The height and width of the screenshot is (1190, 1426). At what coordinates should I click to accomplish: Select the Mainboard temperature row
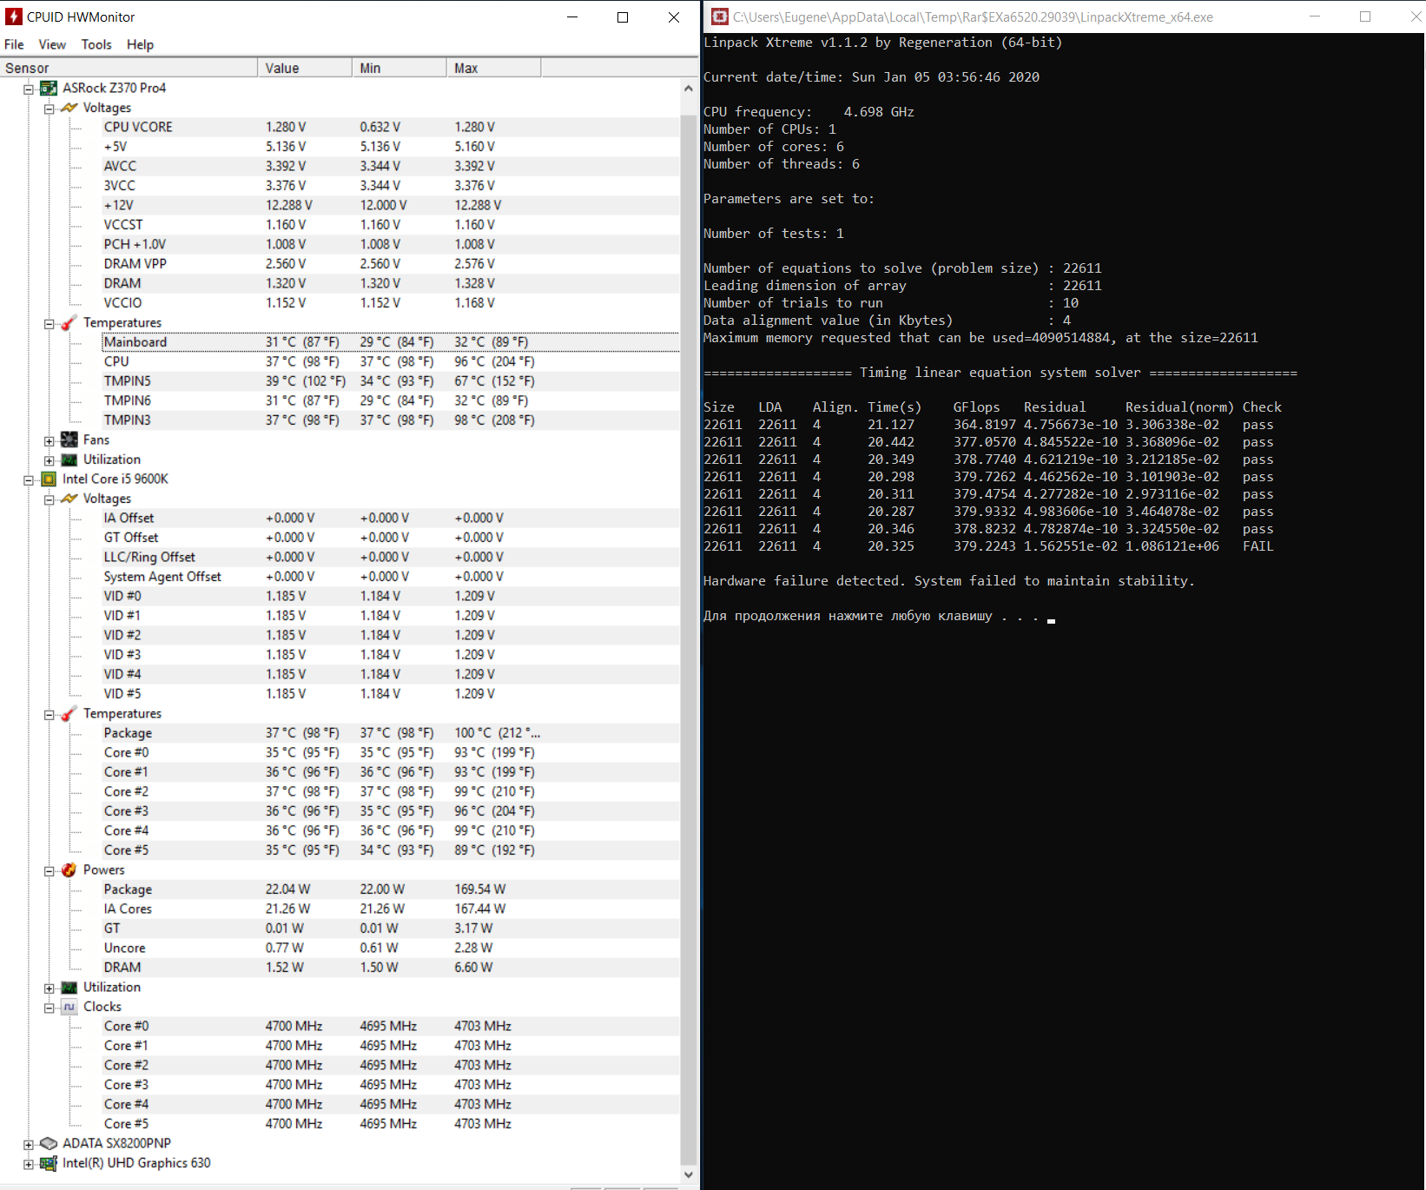coord(391,342)
